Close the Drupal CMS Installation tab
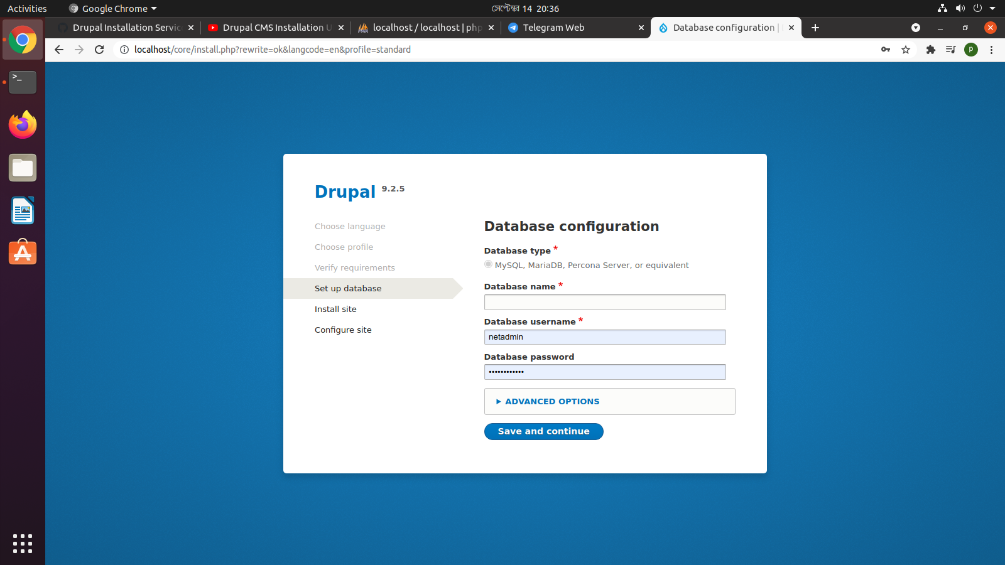 341,28
